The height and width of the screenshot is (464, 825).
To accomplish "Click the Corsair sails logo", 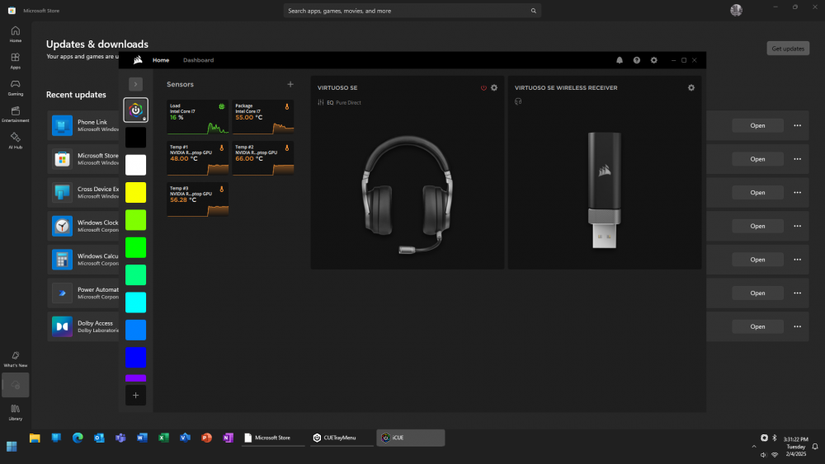I will (138, 60).
